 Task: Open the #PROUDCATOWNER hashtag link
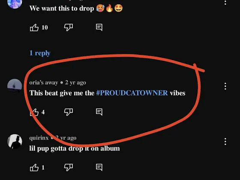(x=132, y=93)
